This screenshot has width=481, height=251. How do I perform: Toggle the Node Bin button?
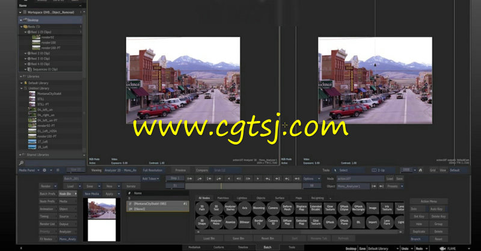tap(67, 194)
